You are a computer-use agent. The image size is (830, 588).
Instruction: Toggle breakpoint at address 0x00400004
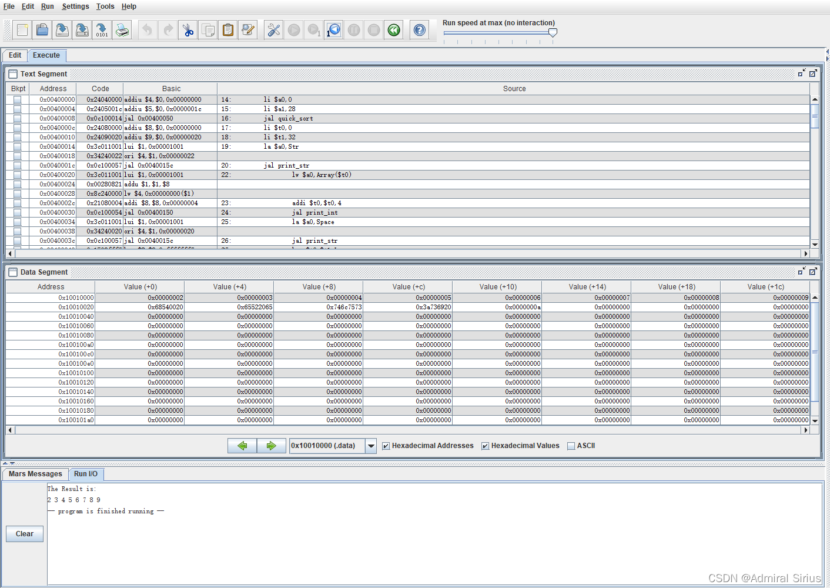(x=18, y=109)
